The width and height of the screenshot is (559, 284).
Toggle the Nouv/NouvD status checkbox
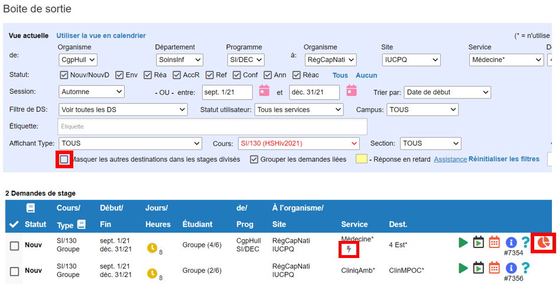[x=64, y=75]
